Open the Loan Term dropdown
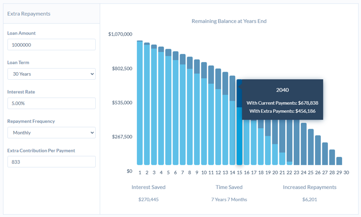 click(x=51, y=74)
